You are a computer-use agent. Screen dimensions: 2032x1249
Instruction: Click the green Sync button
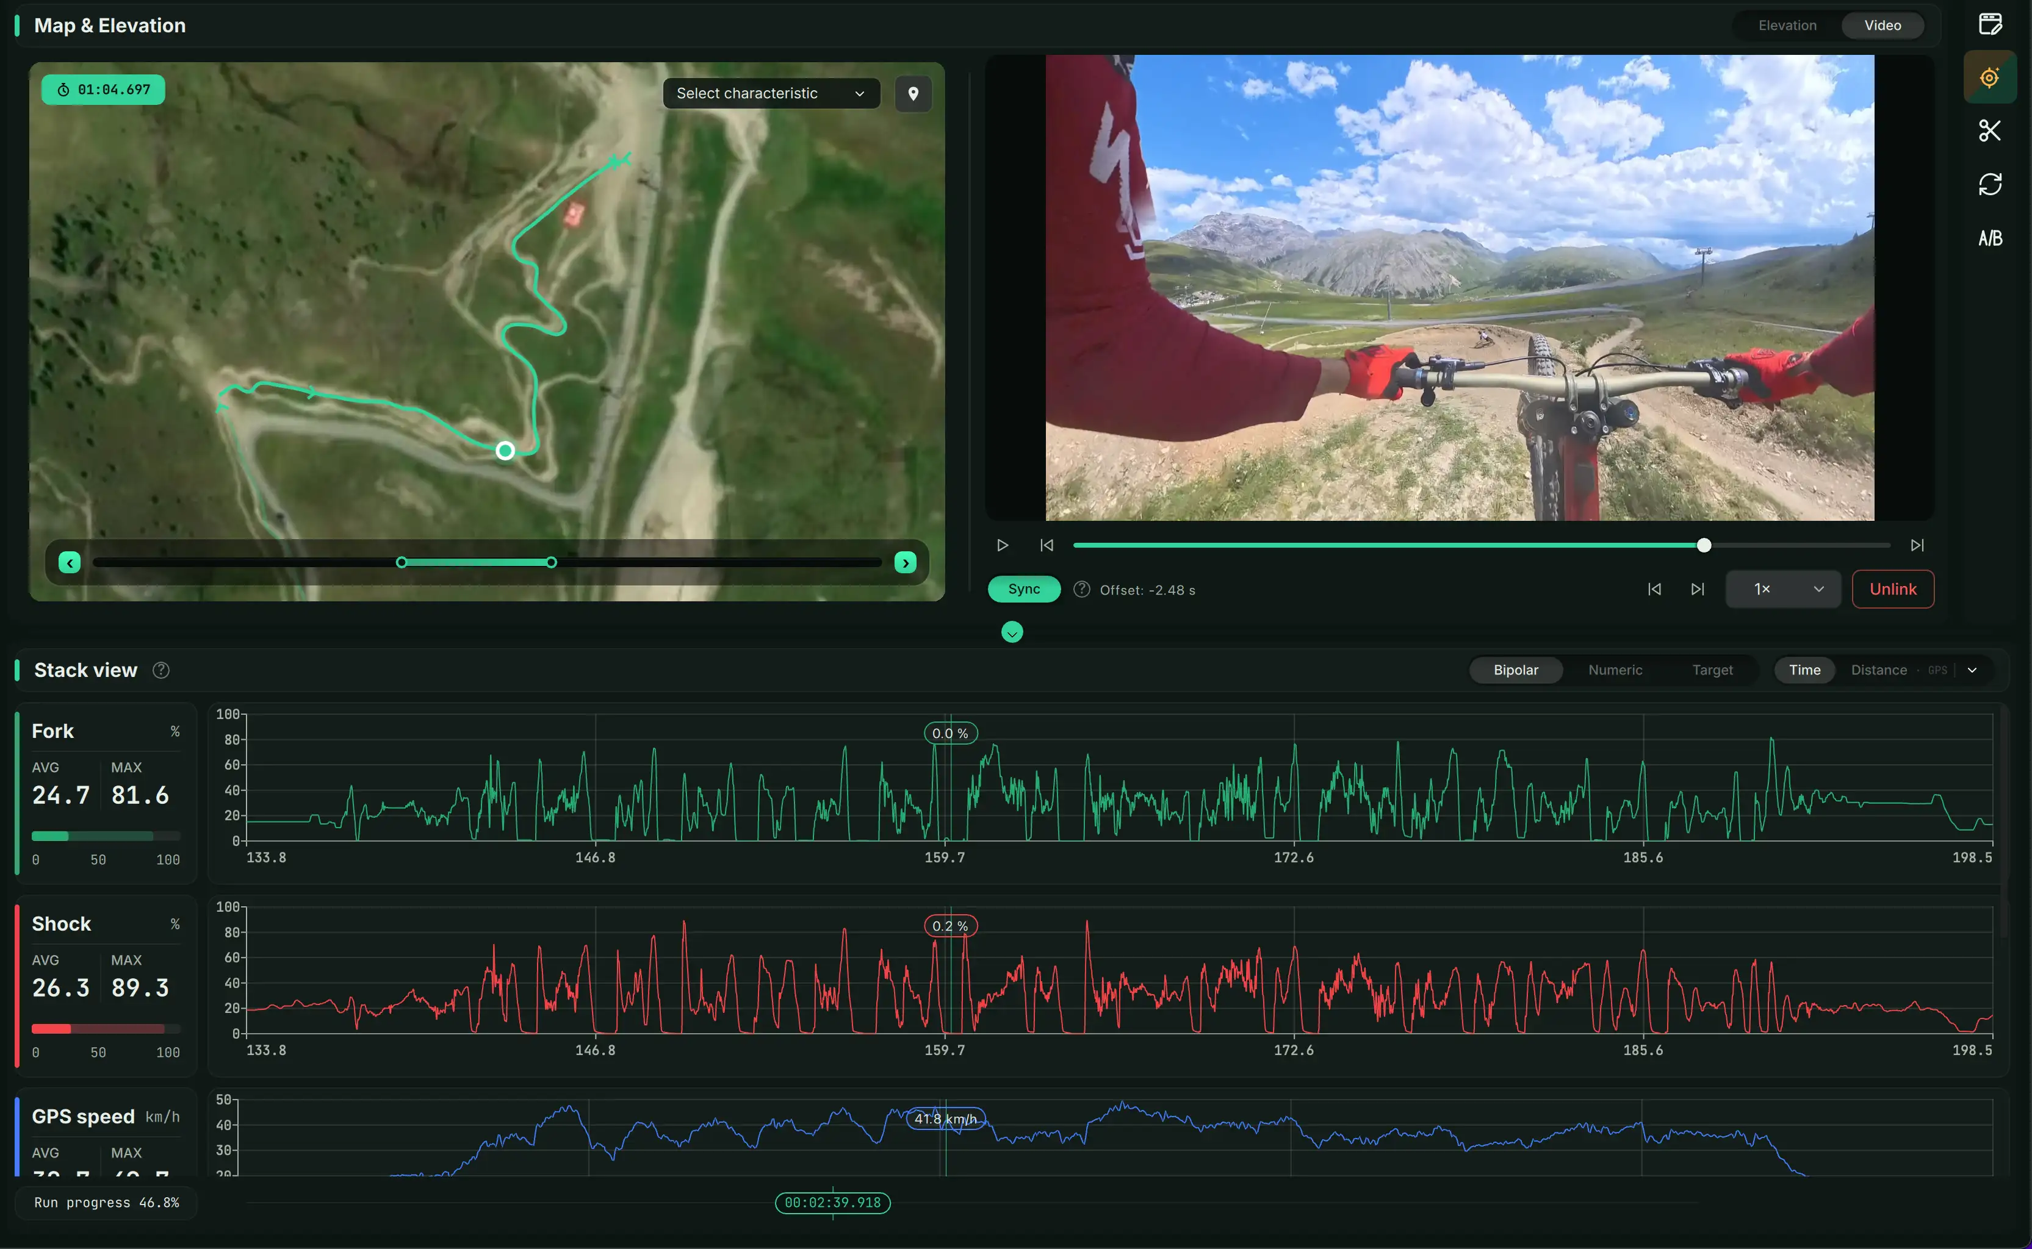[1024, 589]
